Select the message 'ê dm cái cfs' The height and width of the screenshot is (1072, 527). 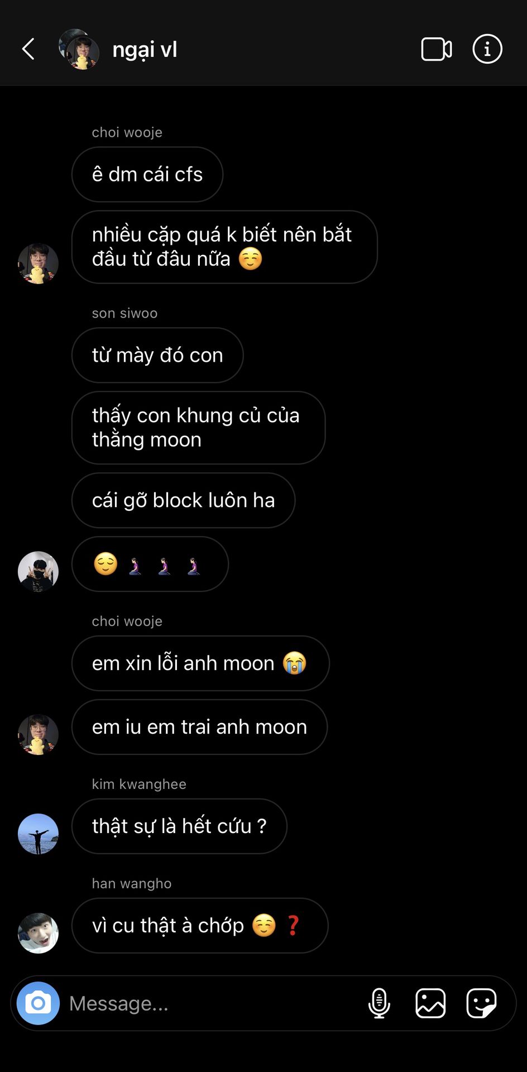pos(147,174)
